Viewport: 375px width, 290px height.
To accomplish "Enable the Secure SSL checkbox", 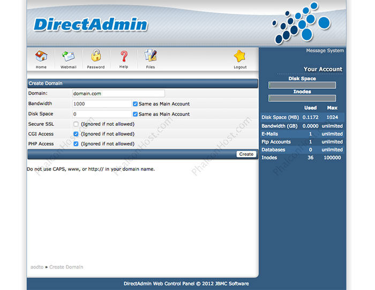I will pyautogui.click(x=76, y=124).
